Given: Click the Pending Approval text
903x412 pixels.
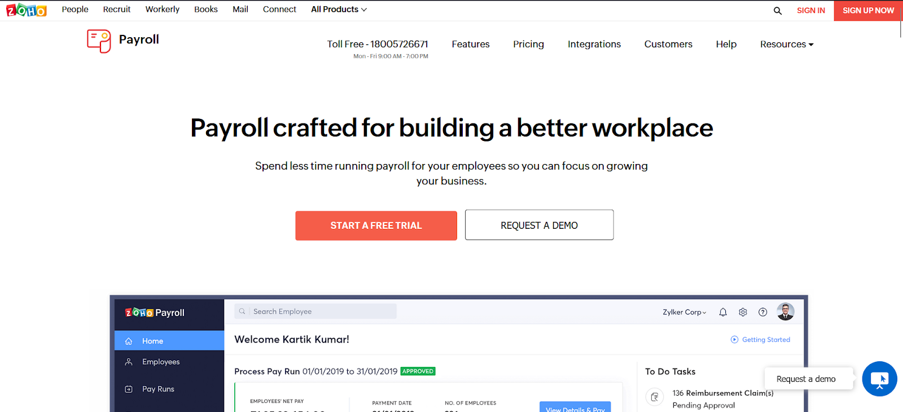Looking at the screenshot, I should [x=704, y=405].
